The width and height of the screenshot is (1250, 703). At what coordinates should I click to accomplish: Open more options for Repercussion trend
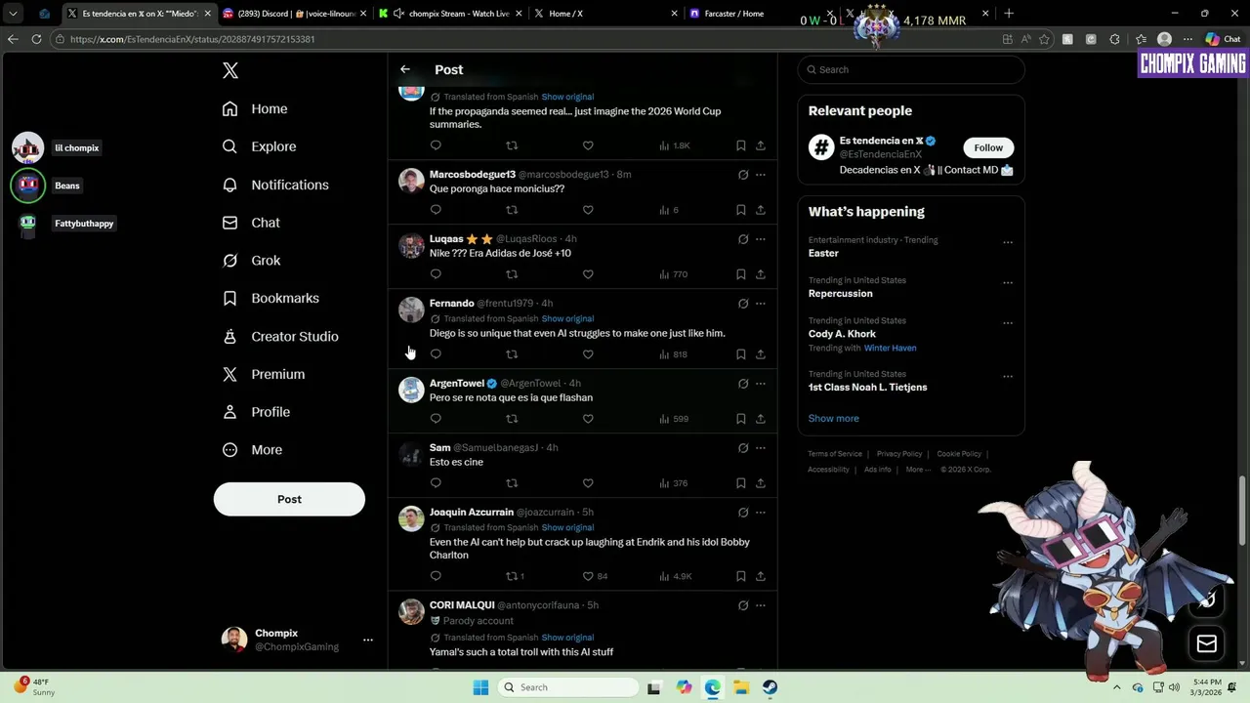point(1008,283)
